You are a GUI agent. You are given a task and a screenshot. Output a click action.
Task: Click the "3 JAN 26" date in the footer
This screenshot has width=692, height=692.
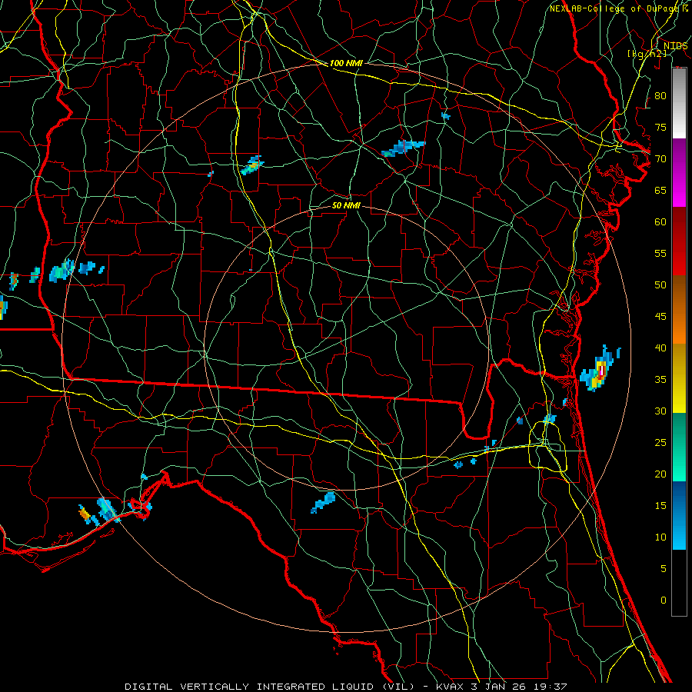(501, 687)
